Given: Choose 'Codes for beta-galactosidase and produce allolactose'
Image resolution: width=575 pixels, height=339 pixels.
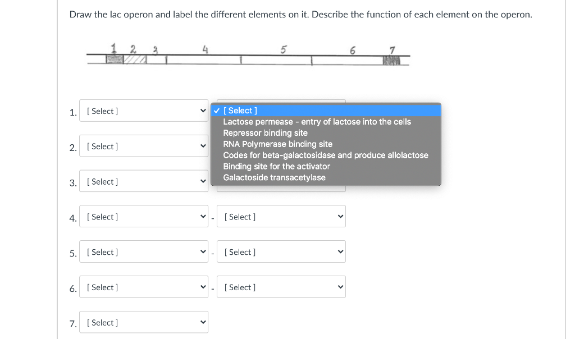Looking at the screenshot, I should [x=326, y=155].
